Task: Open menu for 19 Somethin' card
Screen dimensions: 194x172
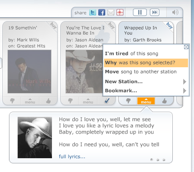Action: (30, 101)
